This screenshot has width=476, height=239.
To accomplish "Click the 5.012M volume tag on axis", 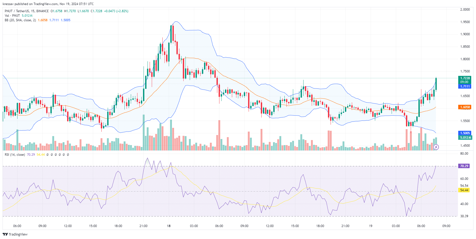I will click(465, 138).
